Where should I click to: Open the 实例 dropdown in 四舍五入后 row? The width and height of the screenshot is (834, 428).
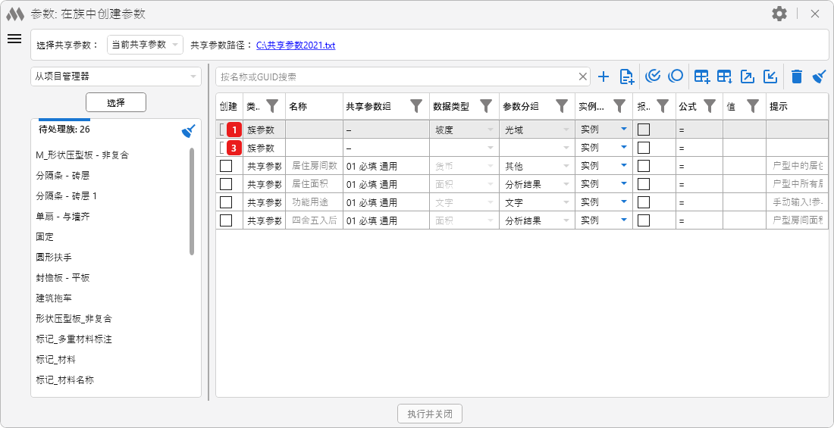(x=623, y=220)
